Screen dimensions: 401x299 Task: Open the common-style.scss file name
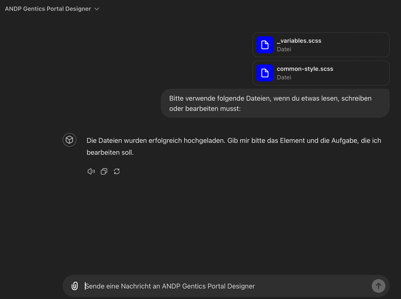click(x=305, y=69)
